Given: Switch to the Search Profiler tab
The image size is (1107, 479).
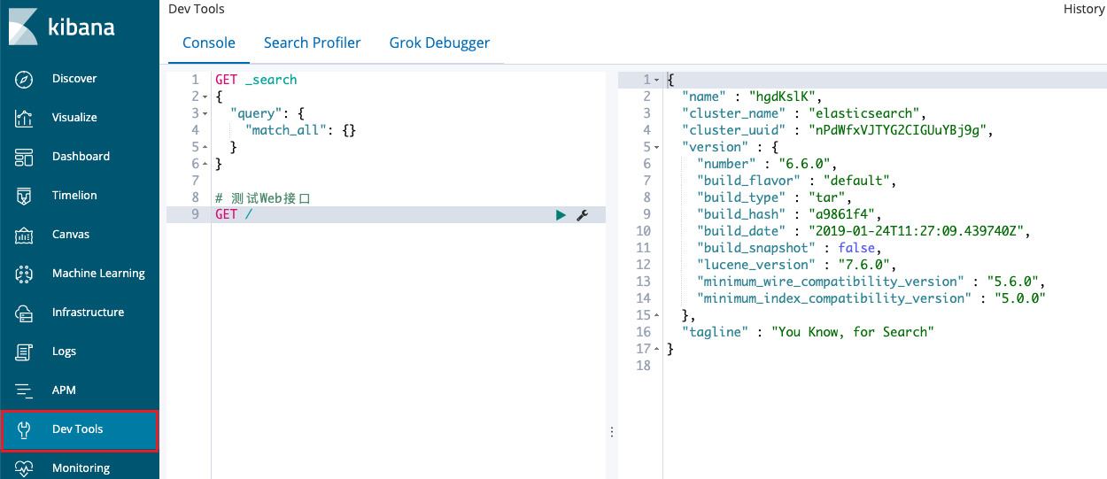Looking at the screenshot, I should point(313,42).
